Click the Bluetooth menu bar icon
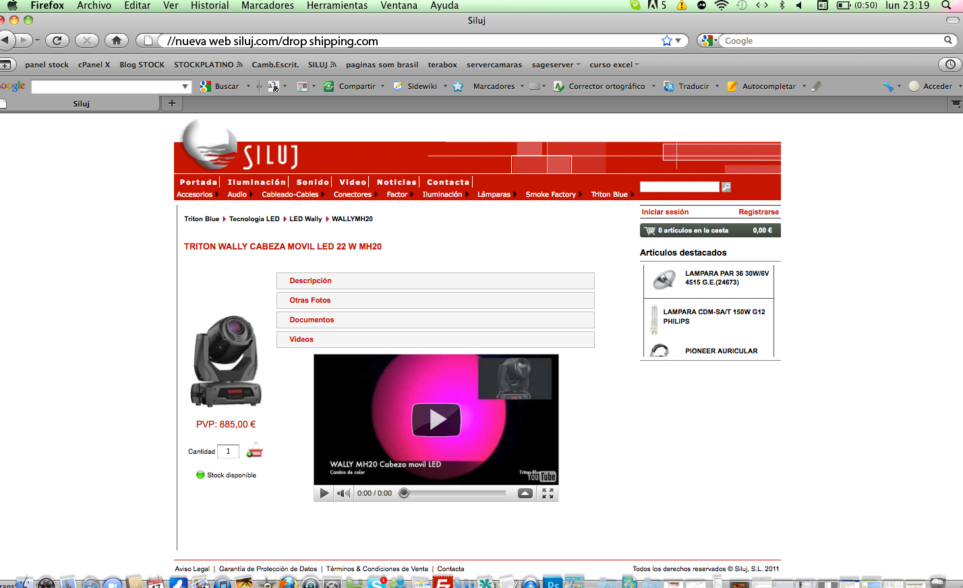The height and width of the screenshot is (588, 963). (x=782, y=5)
